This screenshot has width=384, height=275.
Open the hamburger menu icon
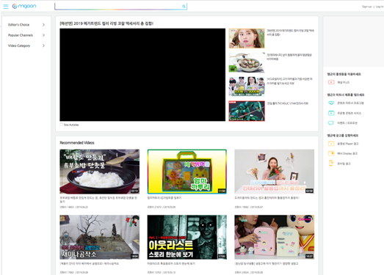tap(6, 7)
